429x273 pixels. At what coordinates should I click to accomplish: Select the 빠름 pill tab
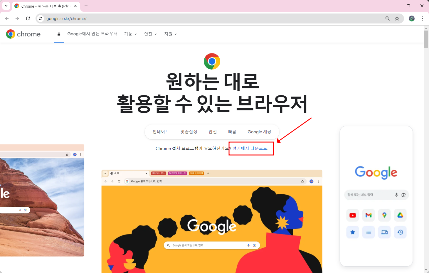click(x=232, y=132)
